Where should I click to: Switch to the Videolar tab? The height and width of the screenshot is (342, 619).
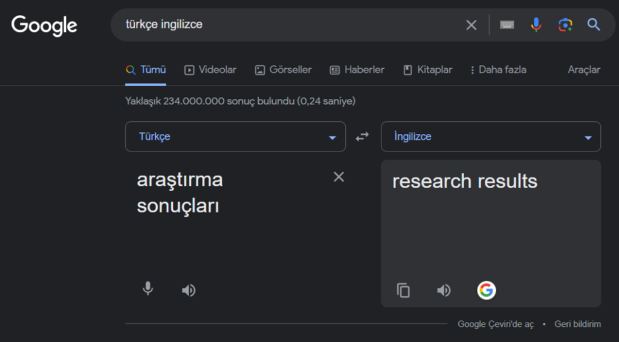point(210,70)
